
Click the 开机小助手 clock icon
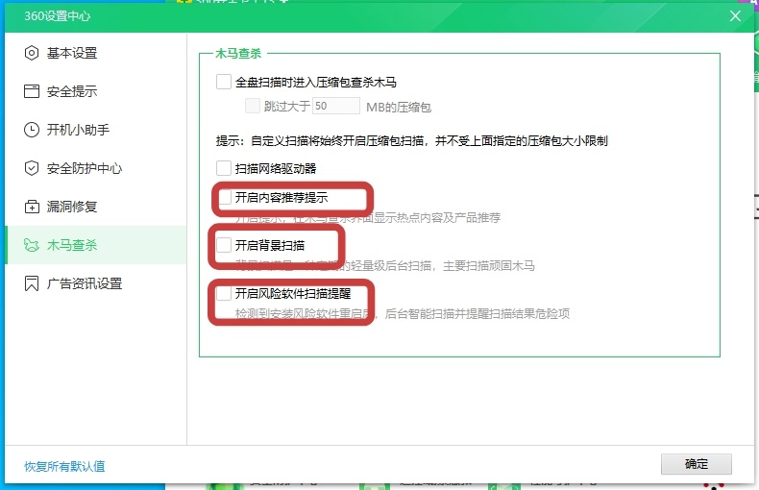pyautogui.click(x=32, y=130)
